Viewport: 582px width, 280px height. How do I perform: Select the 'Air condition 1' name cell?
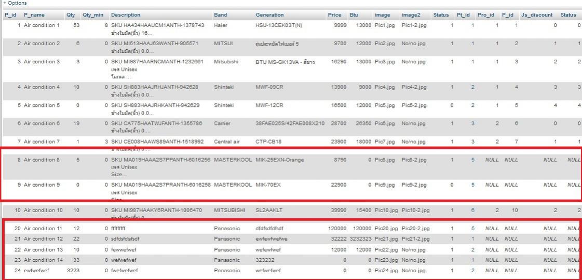click(x=42, y=25)
